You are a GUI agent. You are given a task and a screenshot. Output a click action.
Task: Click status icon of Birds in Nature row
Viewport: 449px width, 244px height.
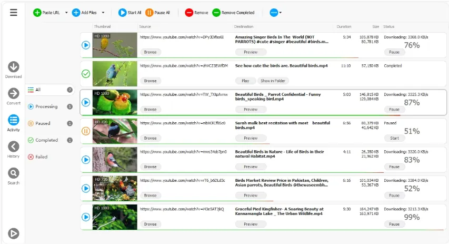click(x=86, y=160)
